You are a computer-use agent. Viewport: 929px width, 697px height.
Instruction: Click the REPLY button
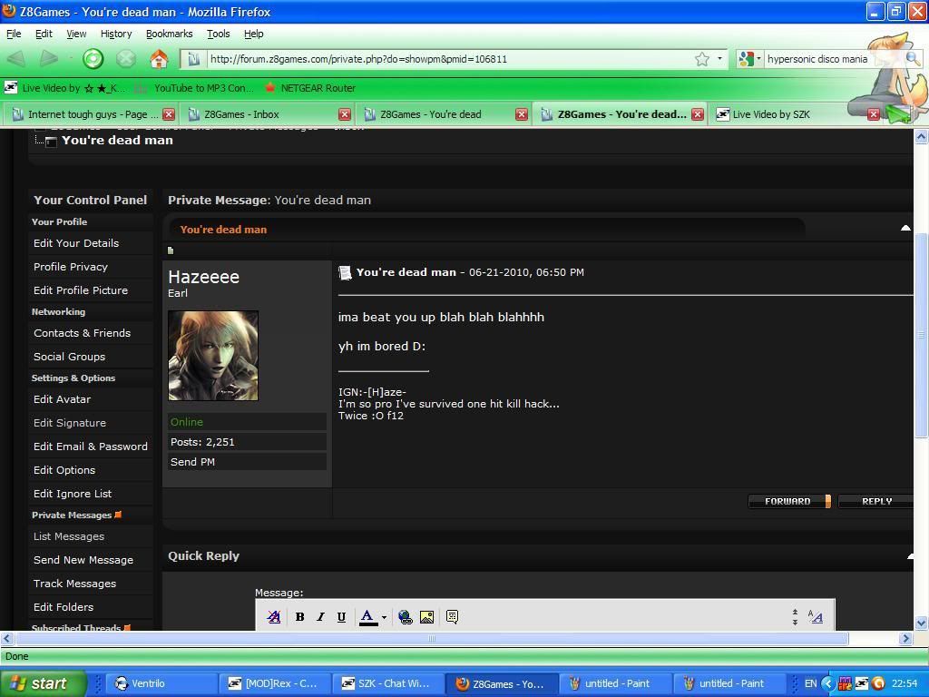coord(875,501)
